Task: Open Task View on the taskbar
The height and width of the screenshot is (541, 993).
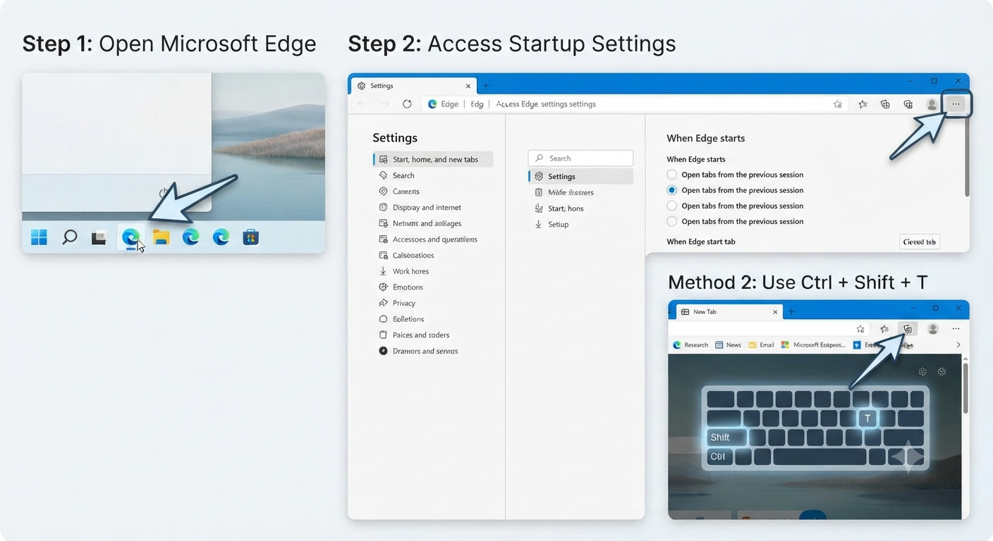Action: [99, 238]
